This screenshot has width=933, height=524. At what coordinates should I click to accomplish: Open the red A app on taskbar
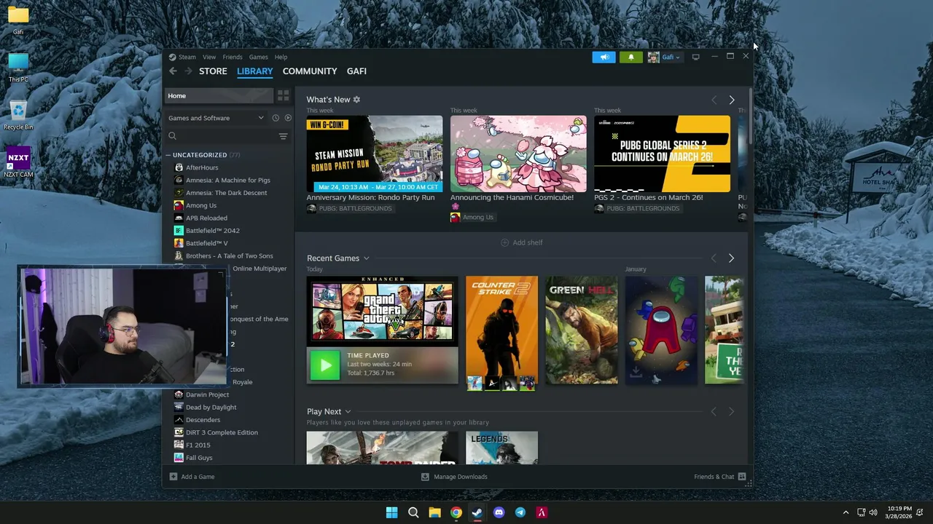pos(542,512)
